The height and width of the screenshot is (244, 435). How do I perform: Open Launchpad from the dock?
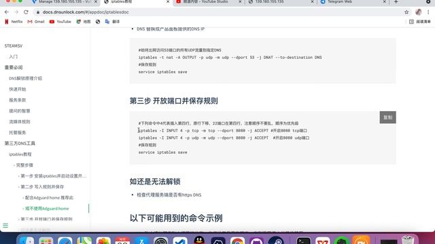click(x=46, y=241)
